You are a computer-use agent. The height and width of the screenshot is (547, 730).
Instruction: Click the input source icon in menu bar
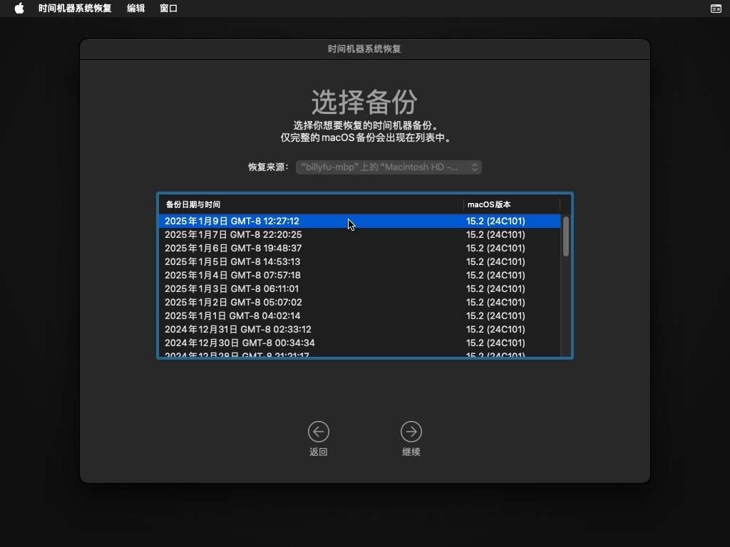click(716, 9)
